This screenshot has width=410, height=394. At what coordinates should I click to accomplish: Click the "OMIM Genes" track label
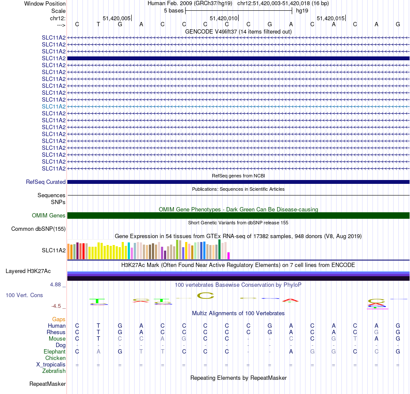(49, 216)
